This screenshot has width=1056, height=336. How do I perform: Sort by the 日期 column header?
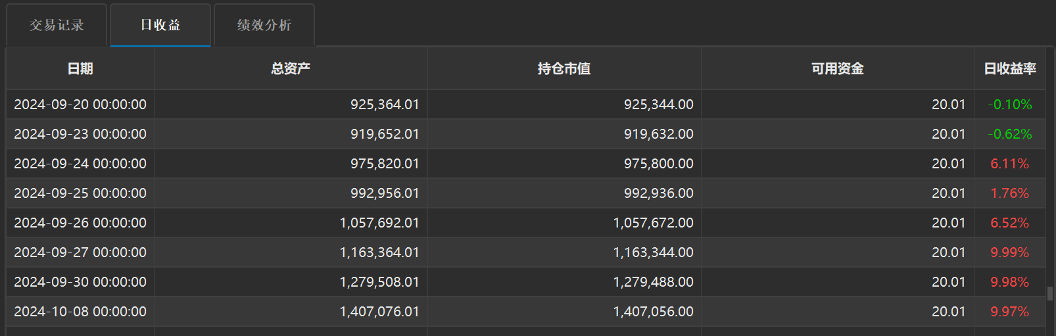[x=80, y=68]
